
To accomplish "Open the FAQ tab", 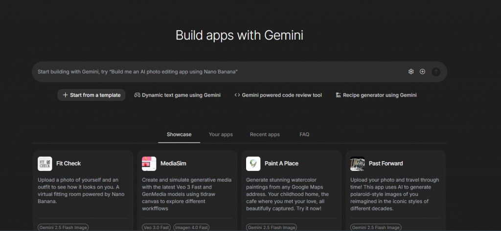I will click(x=304, y=135).
